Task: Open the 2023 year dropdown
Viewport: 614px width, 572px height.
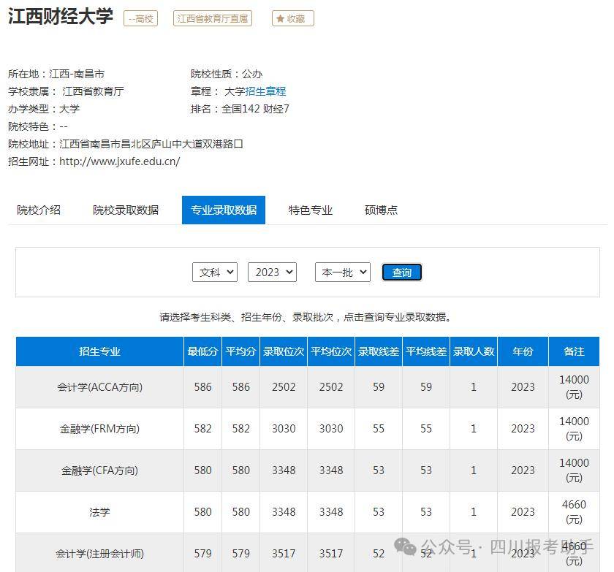Action: (272, 272)
